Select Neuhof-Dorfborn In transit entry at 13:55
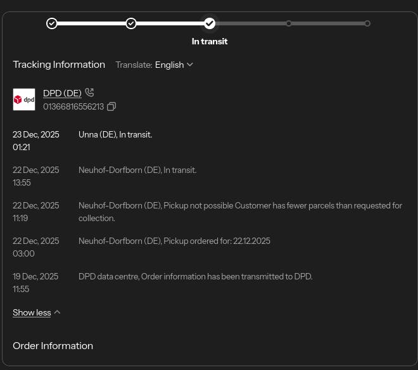This screenshot has height=370, width=418. pos(137,170)
